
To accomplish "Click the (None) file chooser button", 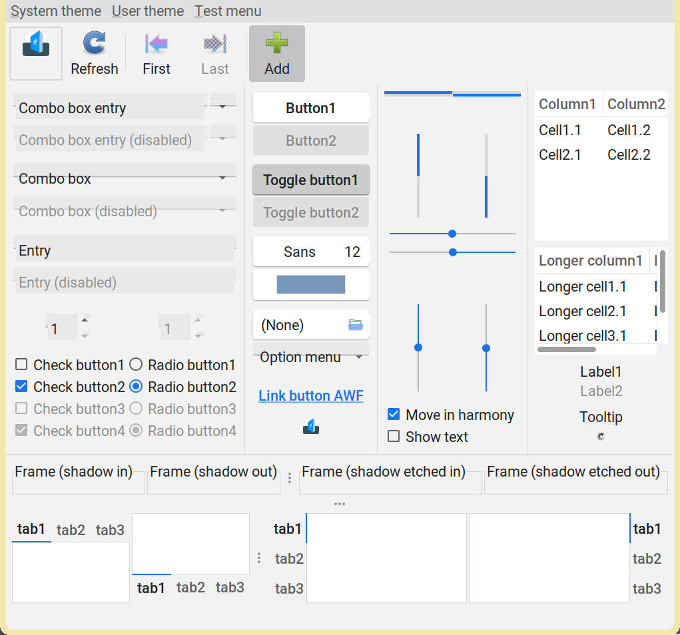I will [311, 325].
